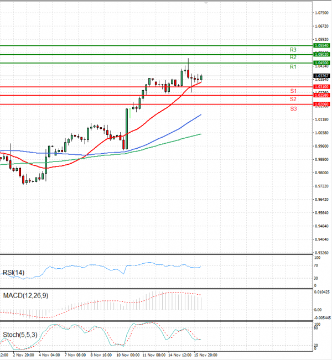The width and height of the screenshot is (332, 360).
Task: Click the 1.07500 price axis value
Action: click(321, 13)
